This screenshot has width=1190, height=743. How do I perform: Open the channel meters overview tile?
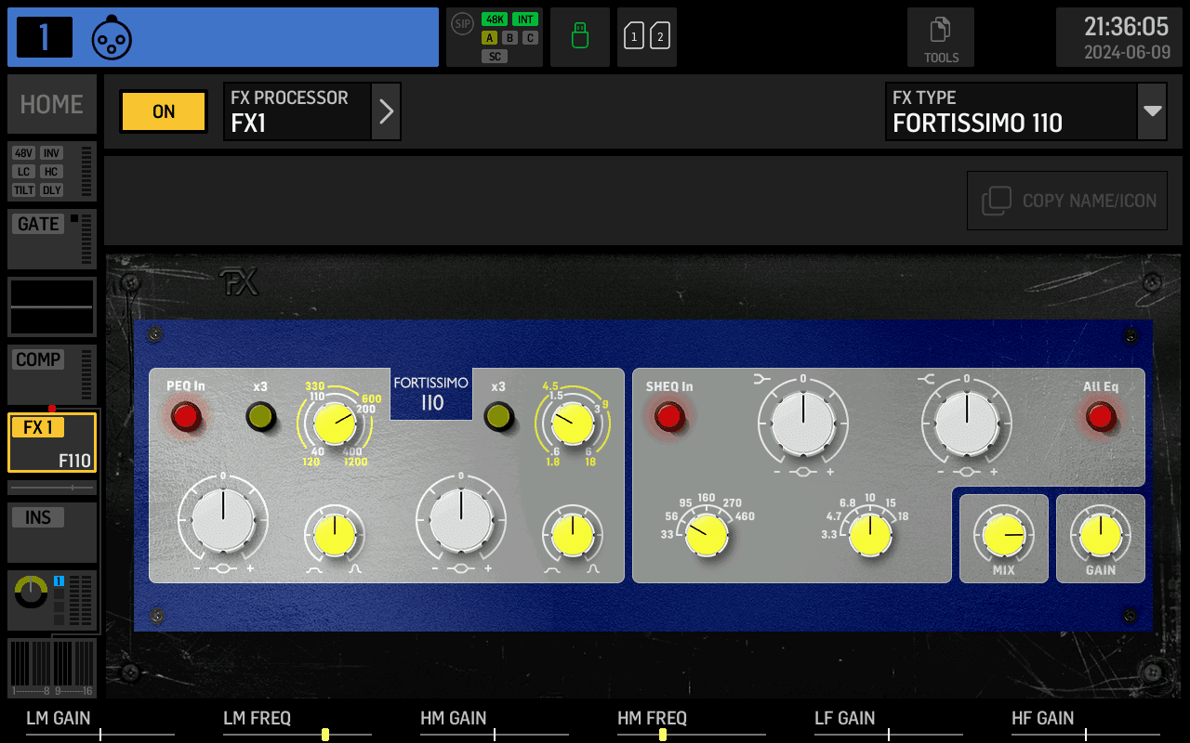pyautogui.click(x=52, y=668)
